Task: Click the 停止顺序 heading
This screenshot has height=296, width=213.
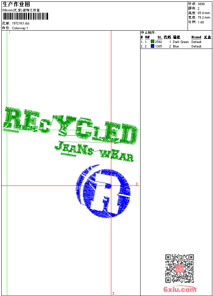Action: pyautogui.click(x=148, y=32)
